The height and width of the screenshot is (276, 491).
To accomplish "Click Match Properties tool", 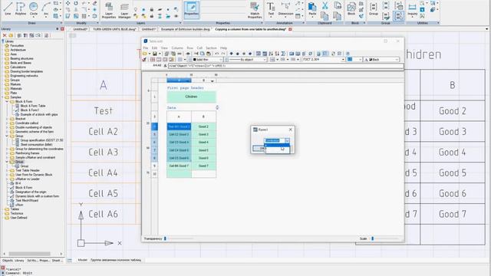I will pyautogui.click(x=255, y=10).
